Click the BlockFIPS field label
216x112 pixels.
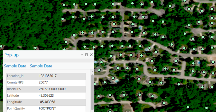(x=22, y=89)
